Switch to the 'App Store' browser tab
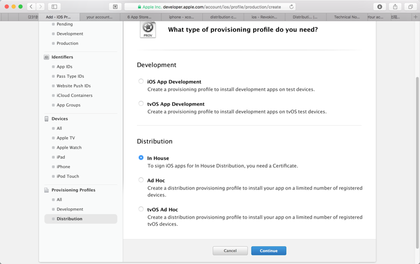 point(140,17)
